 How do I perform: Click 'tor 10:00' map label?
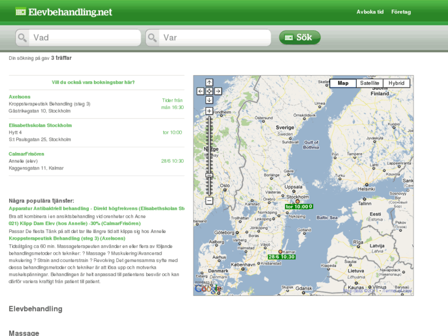pos(299,207)
